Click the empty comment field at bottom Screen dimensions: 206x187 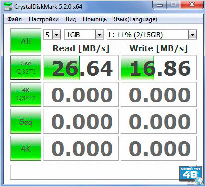tap(95, 172)
